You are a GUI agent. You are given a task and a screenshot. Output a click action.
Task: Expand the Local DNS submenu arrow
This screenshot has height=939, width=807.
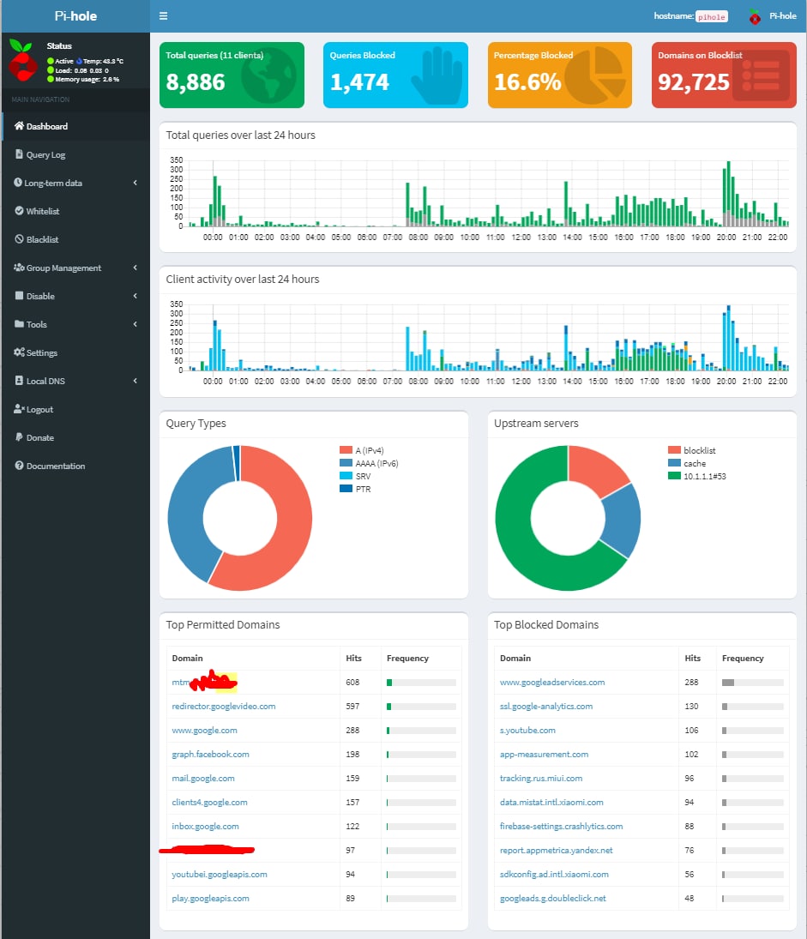coord(136,381)
